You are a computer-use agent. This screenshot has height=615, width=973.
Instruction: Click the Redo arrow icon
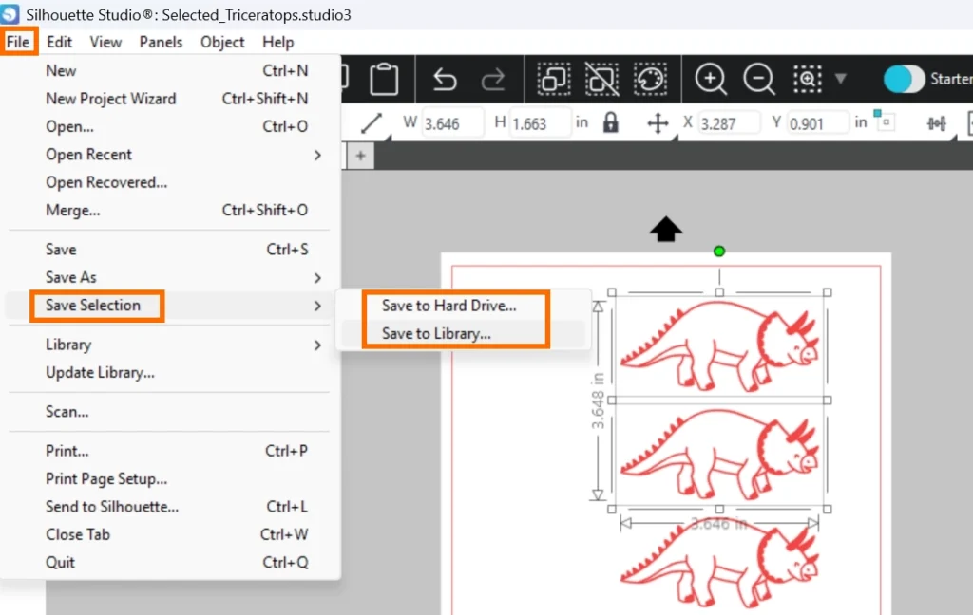tap(493, 80)
